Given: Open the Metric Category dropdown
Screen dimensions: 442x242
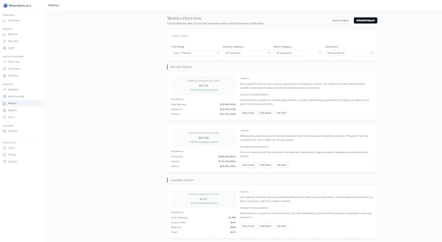Looking at the screenshot, I should click(x=298, y=53).
